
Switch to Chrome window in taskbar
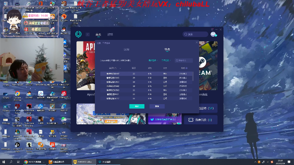point(34,162)
